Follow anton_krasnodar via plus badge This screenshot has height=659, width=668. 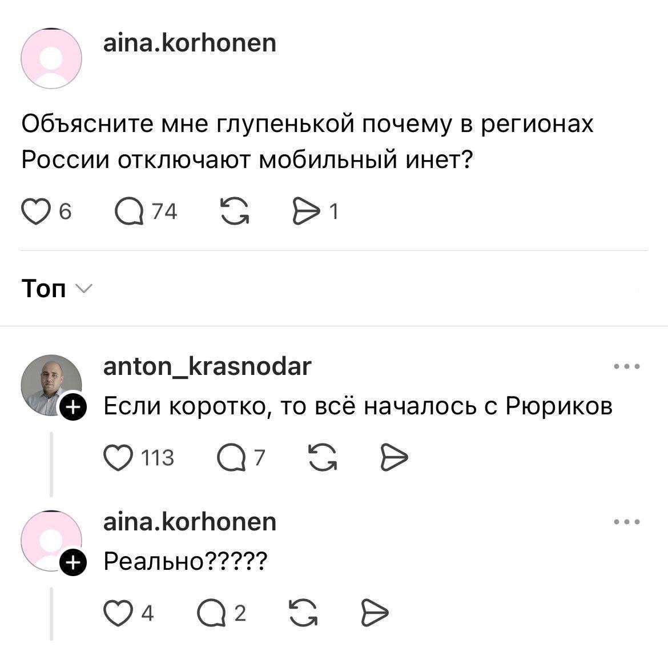(x=74, y=408)
